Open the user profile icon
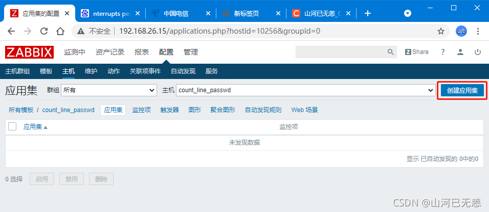489x212 pixels. [460, 52]
